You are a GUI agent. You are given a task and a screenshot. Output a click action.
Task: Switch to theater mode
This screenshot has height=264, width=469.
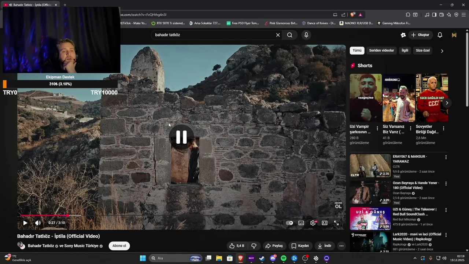pos(325,223)
